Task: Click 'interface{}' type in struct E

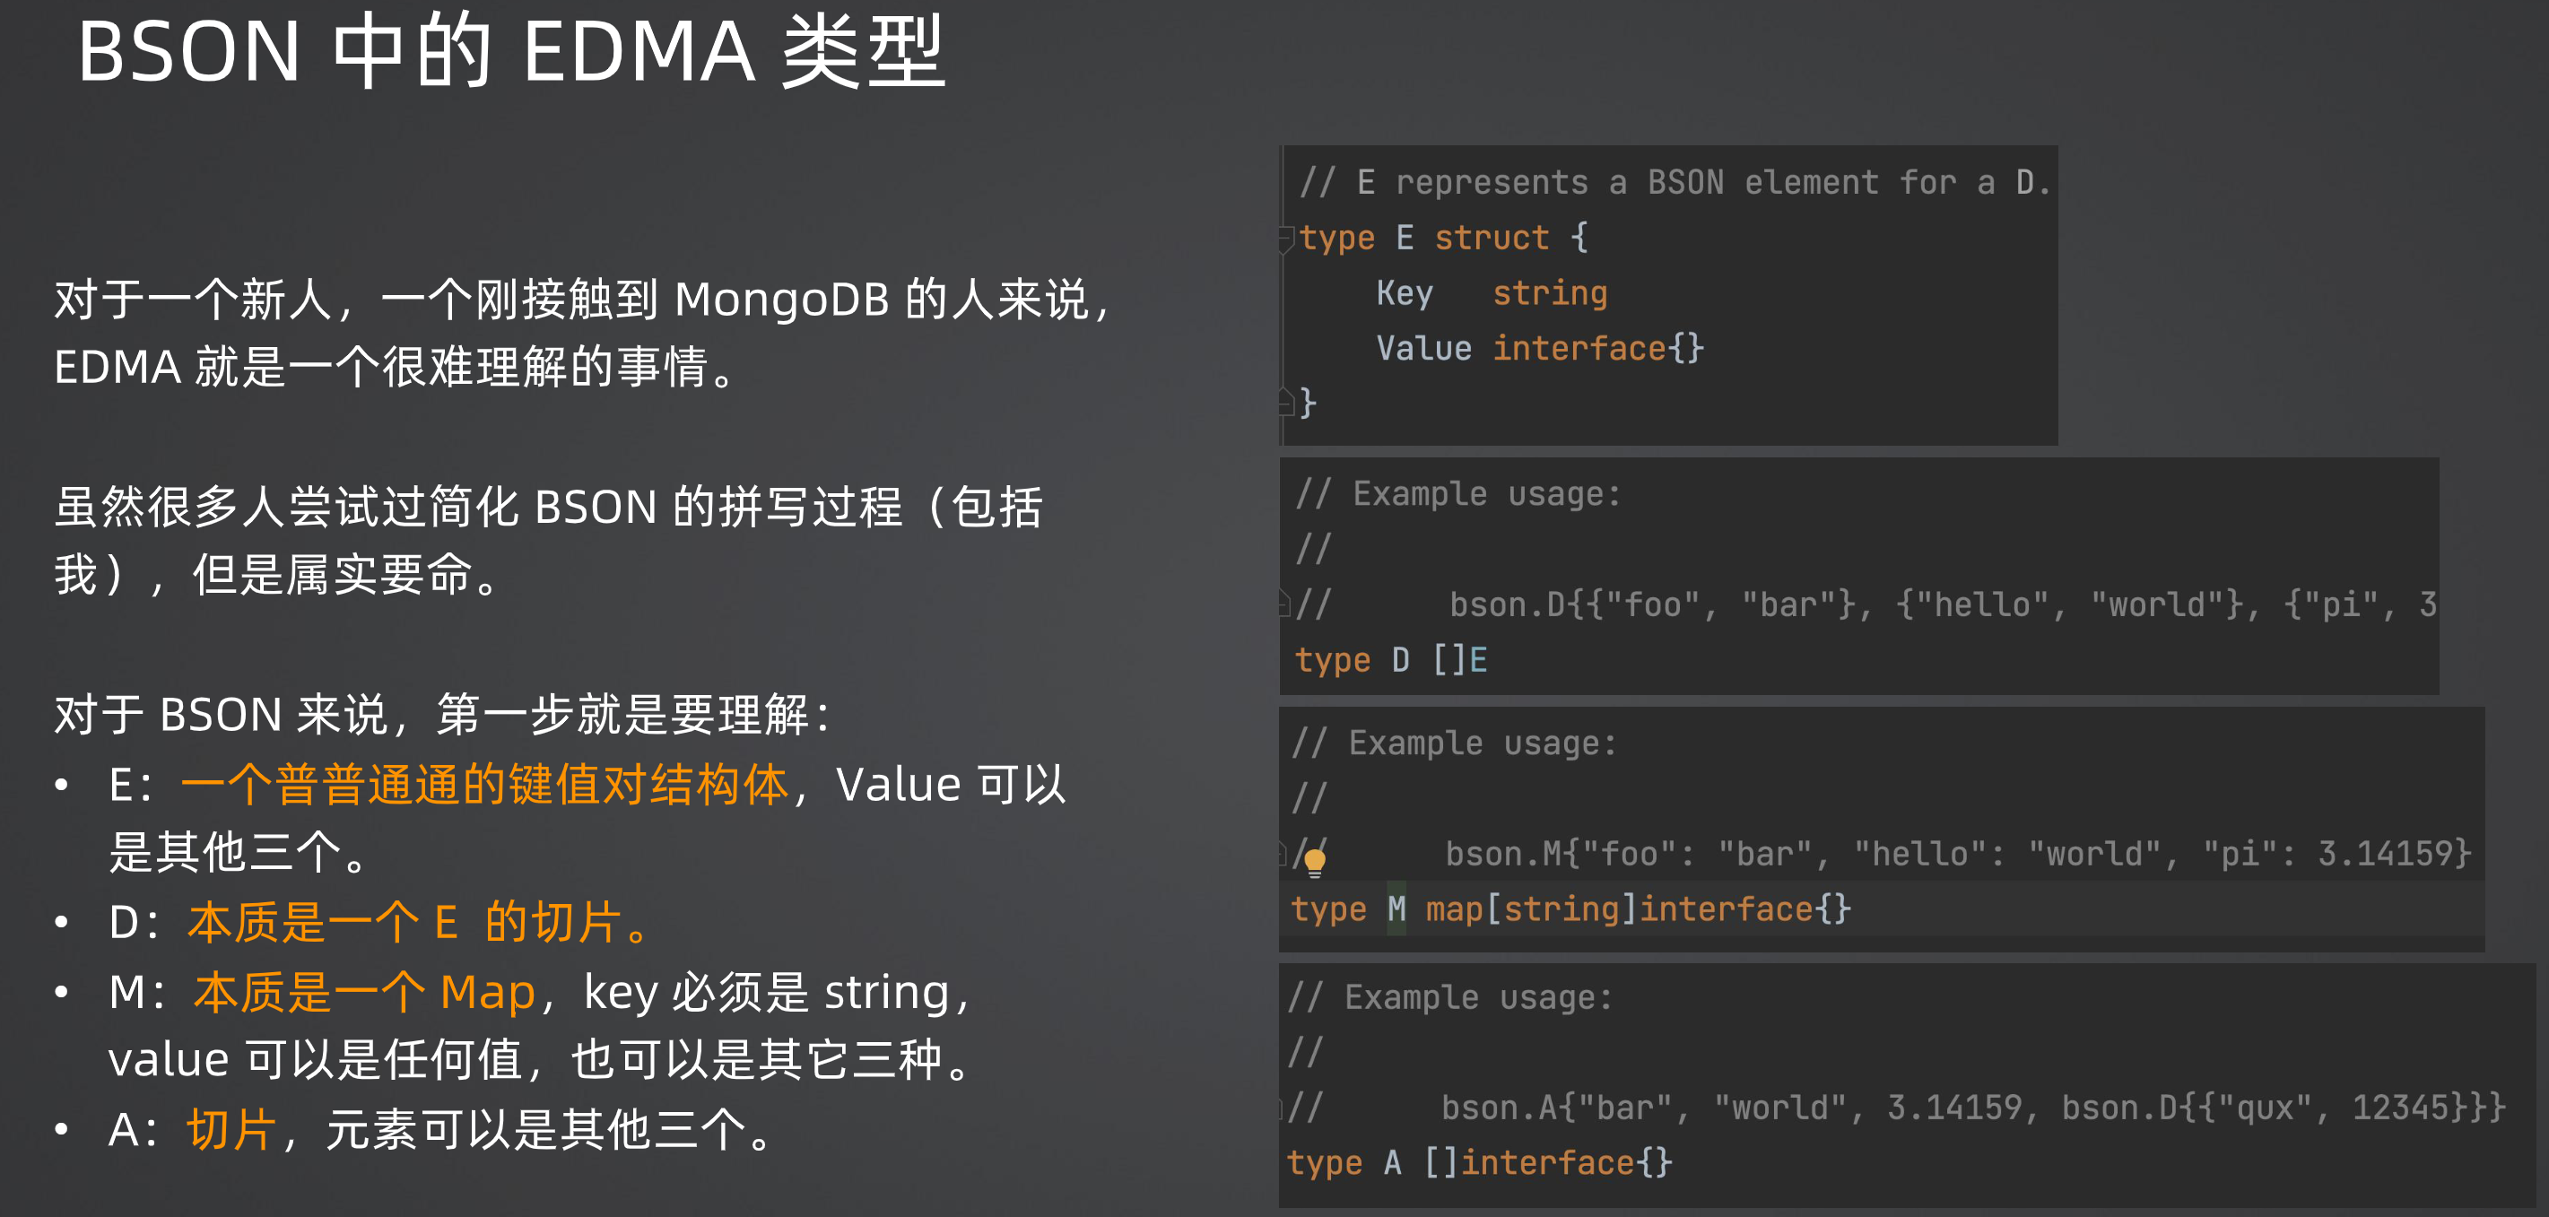Action: tap(1598, 348)
